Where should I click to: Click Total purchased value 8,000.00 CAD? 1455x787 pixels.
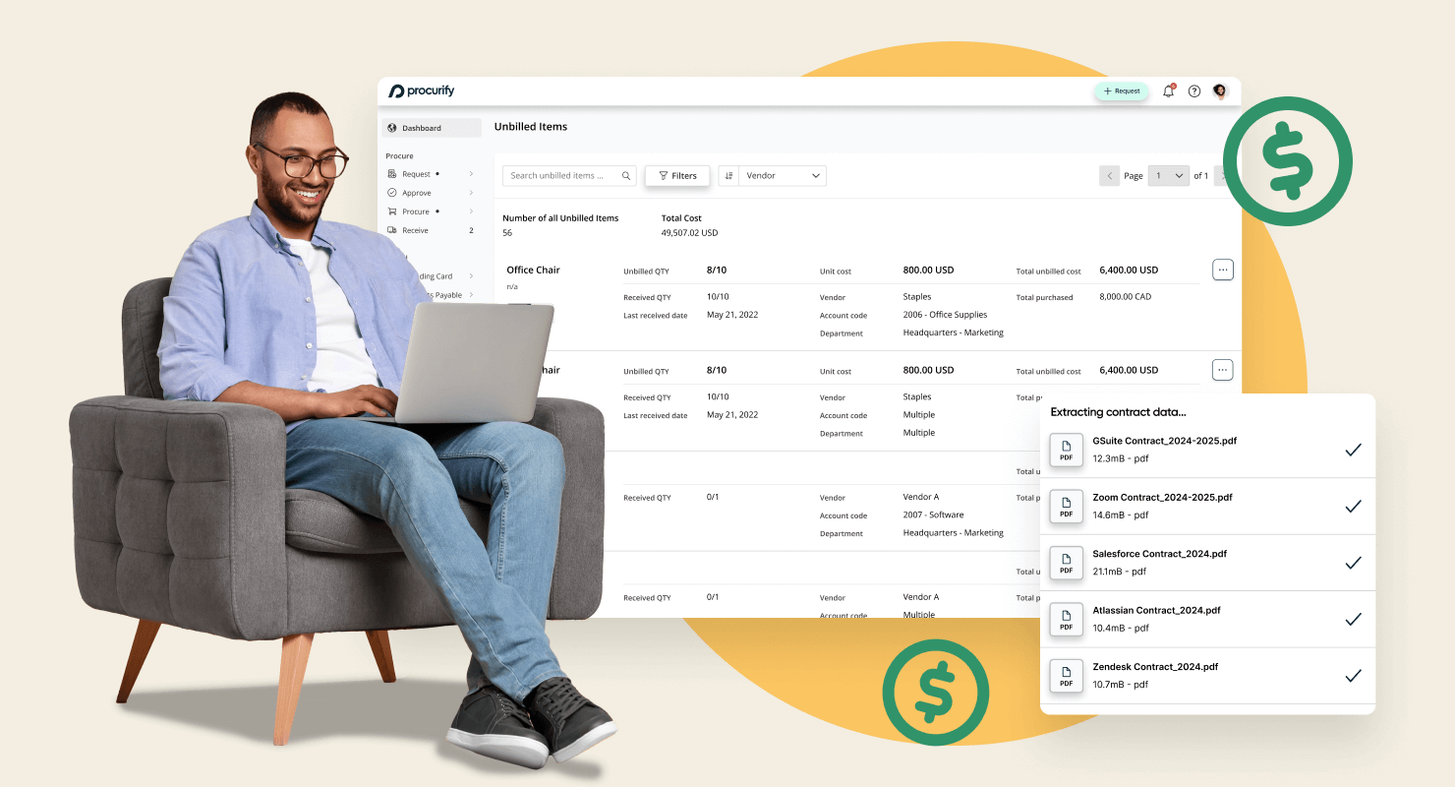(1128, 297)
